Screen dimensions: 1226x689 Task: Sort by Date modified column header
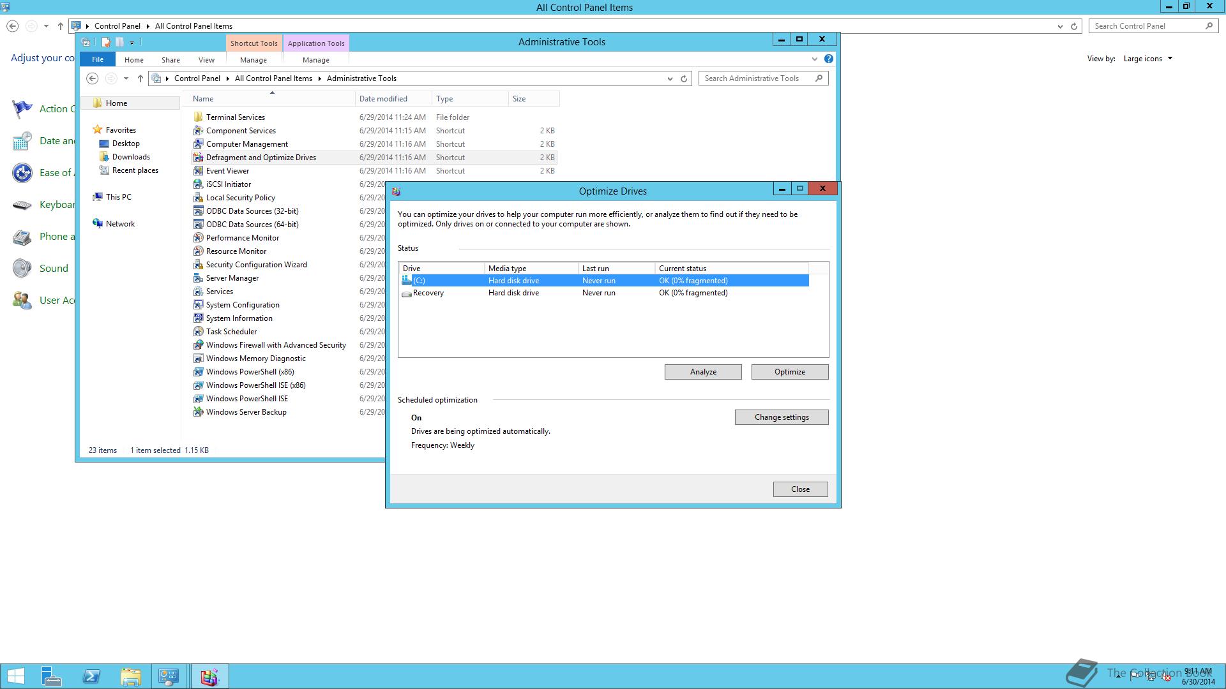point(393,99)
